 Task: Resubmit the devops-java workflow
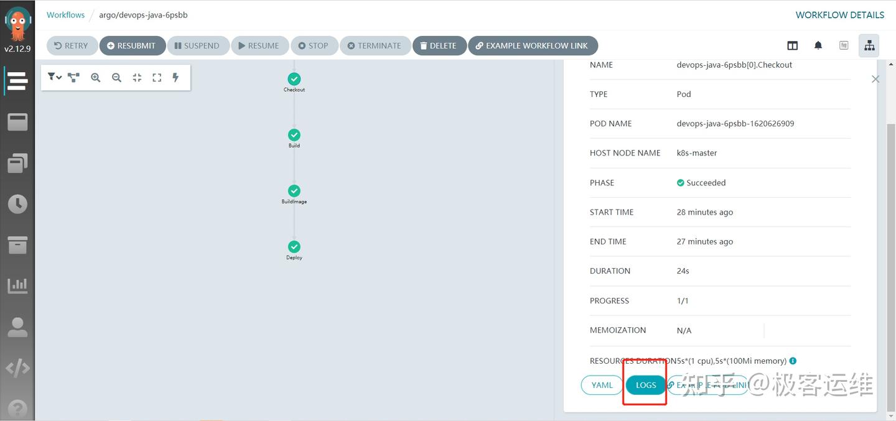(x=132, y=45)
